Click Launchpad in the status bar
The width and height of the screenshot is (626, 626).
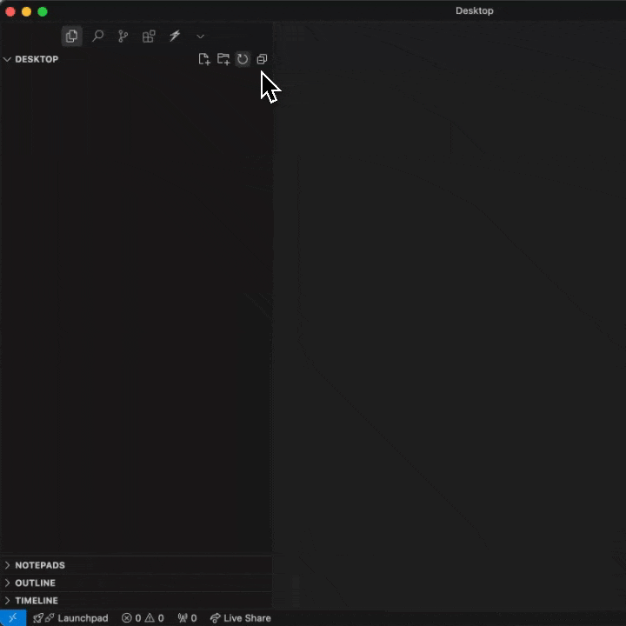[70, 617]
